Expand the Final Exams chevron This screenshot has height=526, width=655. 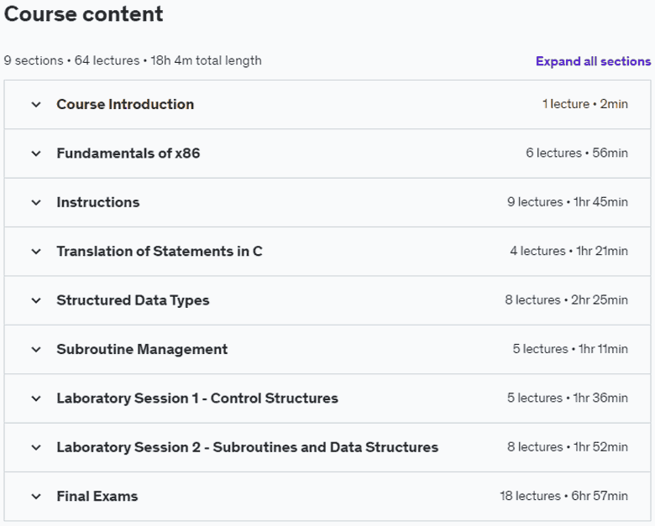[x=36, y=497]
